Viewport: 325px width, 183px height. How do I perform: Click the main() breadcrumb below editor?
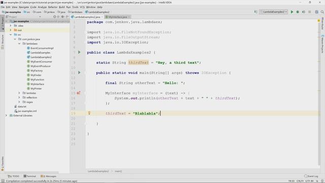pyautogui.click(x=118, y=171)
